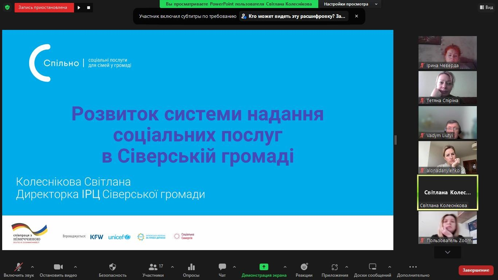The width and height of the screenshot is (498, 280).
Task: Open the Реакции reactions menu
Action: 304,270
